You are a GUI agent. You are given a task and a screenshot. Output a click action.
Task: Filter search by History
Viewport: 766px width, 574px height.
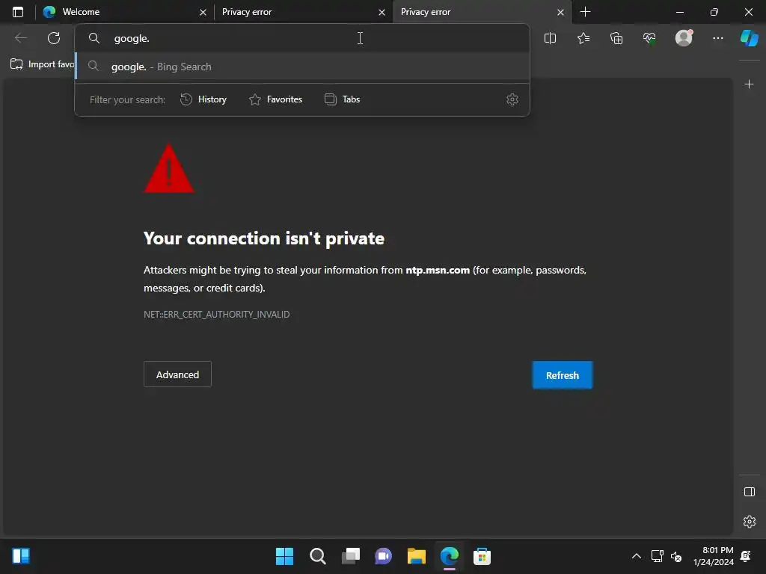[x=203, y=99]
